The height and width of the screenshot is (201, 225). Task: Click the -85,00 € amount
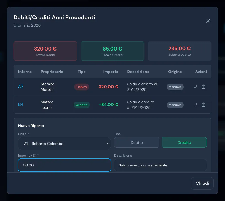108,104
